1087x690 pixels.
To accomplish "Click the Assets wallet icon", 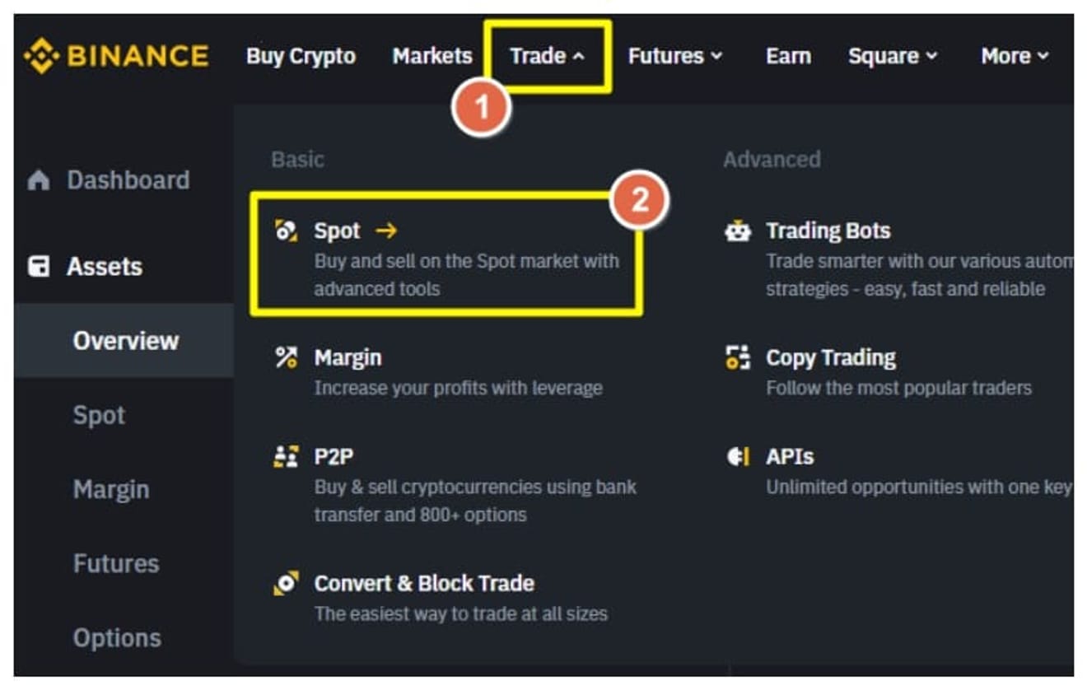I will pyautogui.click(x=39, y=267).
